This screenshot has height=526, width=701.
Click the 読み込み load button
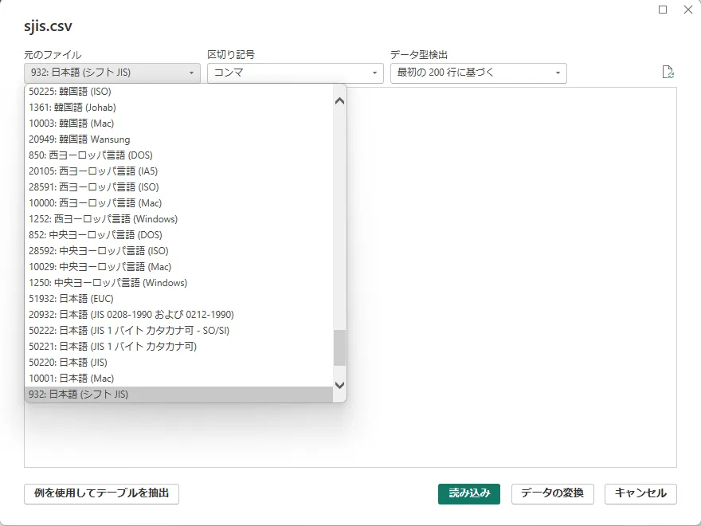[469, 494]
